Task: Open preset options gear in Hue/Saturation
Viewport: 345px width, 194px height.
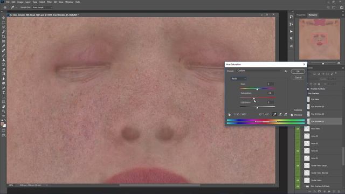Action: click(286, 71)
